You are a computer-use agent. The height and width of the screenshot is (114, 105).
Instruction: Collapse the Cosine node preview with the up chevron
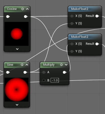(x=27, y=9)
